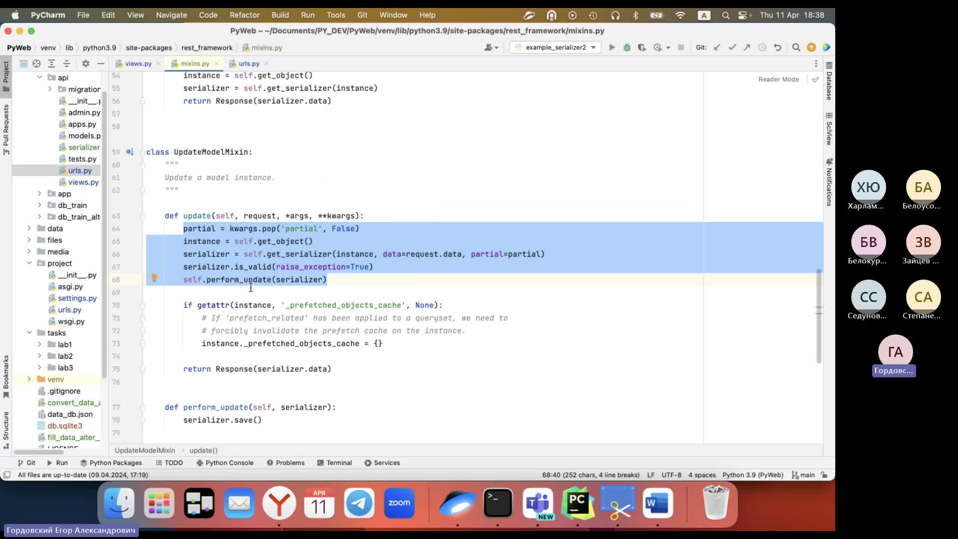Collapse the tasks folder
The width and height of the screenshot is (958, 539).
[29, 332]
